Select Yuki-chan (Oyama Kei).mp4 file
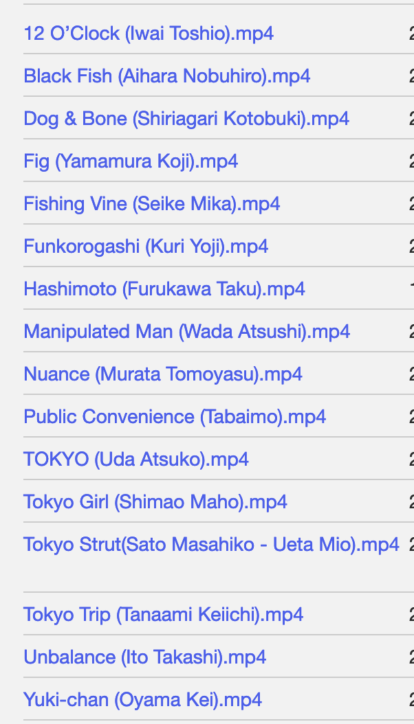Image resolution: width=414 pixels, height=724 pixels. (x=143, y=700)
